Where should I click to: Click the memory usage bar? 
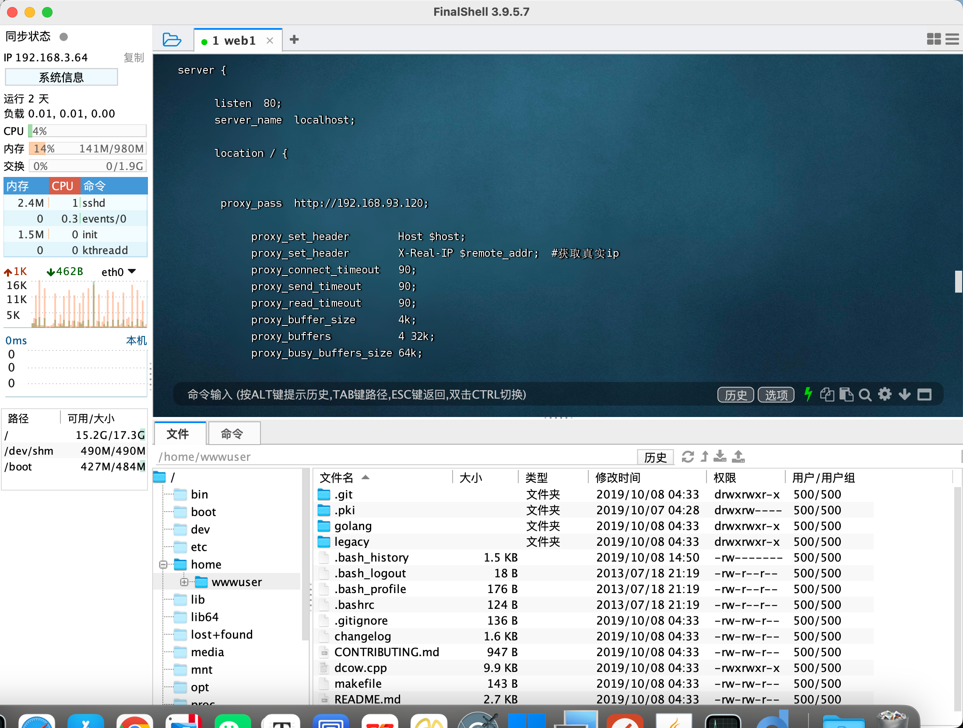click(87, 148)
